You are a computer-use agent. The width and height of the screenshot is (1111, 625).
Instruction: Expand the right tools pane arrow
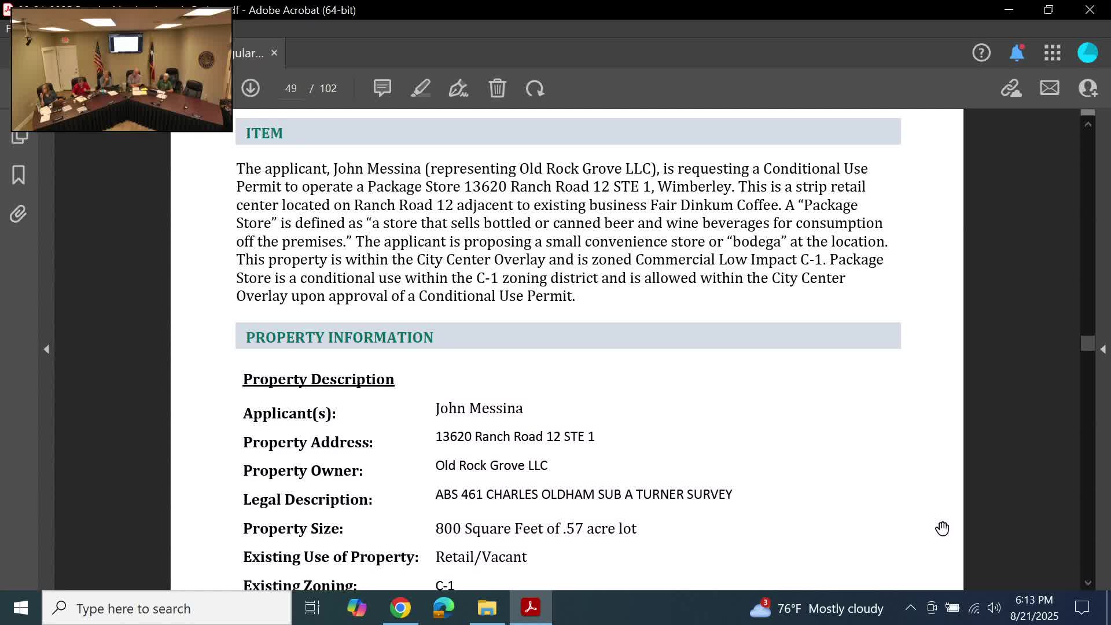click(x=1103, y=349)
